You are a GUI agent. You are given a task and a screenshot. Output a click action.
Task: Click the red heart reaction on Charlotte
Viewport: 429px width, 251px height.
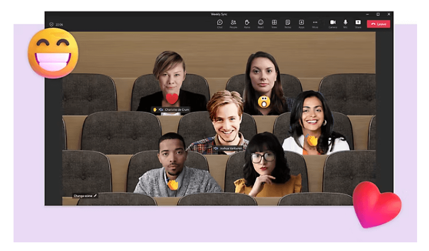coord(172,98)
